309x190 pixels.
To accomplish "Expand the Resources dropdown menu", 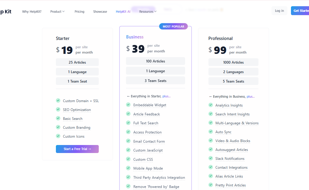I will click(148, 12).
